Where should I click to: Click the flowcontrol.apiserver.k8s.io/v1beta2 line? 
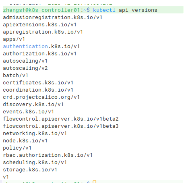click(61, 119)
